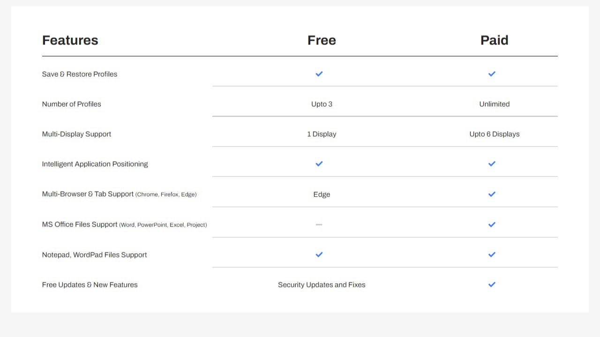
Task: Click Free checkmark for Notepad, WordPad Files Support
Action: pos(319,255)
